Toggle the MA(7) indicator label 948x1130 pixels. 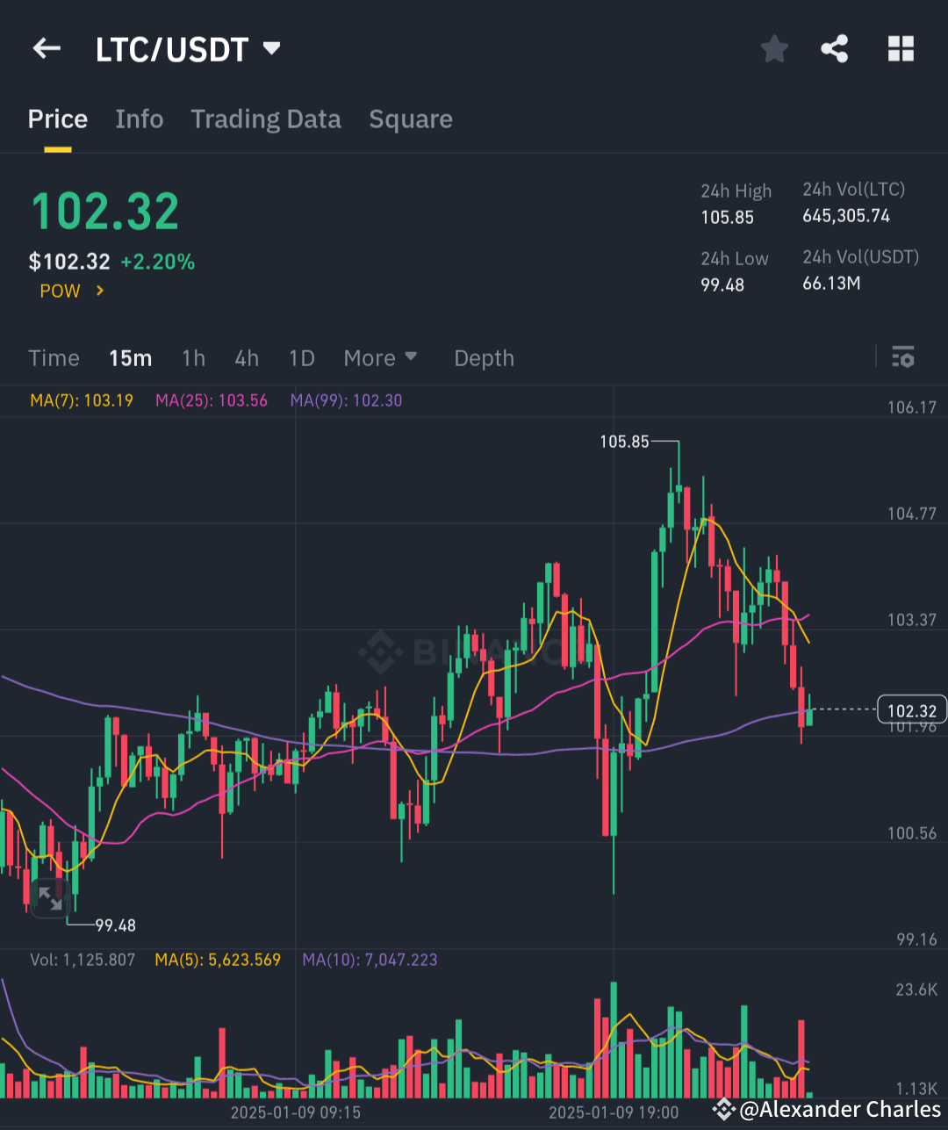[x=82, y=399]
